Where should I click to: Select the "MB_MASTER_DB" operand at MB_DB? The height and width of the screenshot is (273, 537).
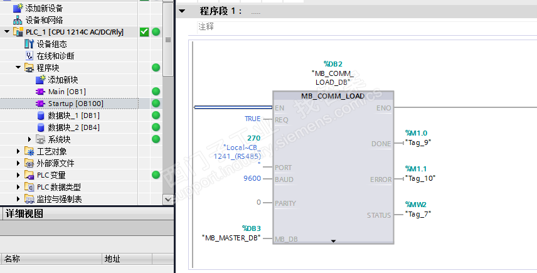pos(231,238)
